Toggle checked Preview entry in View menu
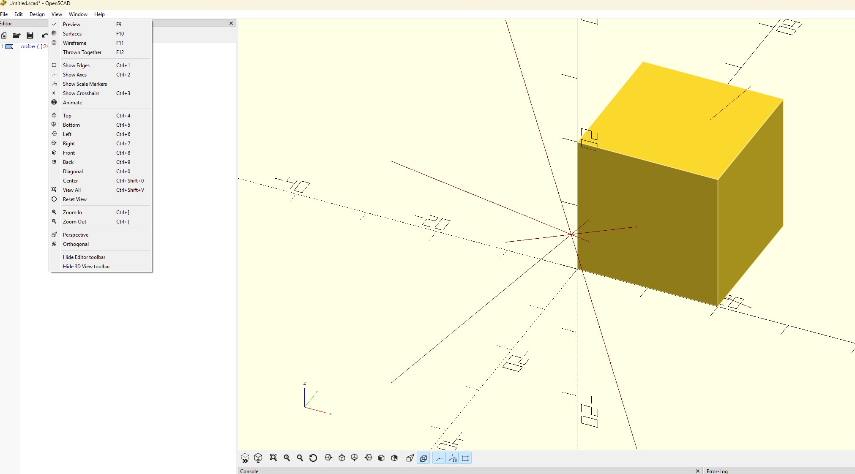 101,25
